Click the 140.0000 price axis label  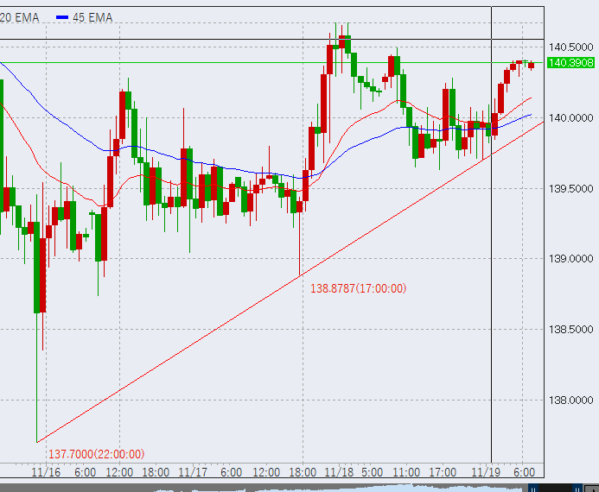pyautogui.click(x=570, y=117)
